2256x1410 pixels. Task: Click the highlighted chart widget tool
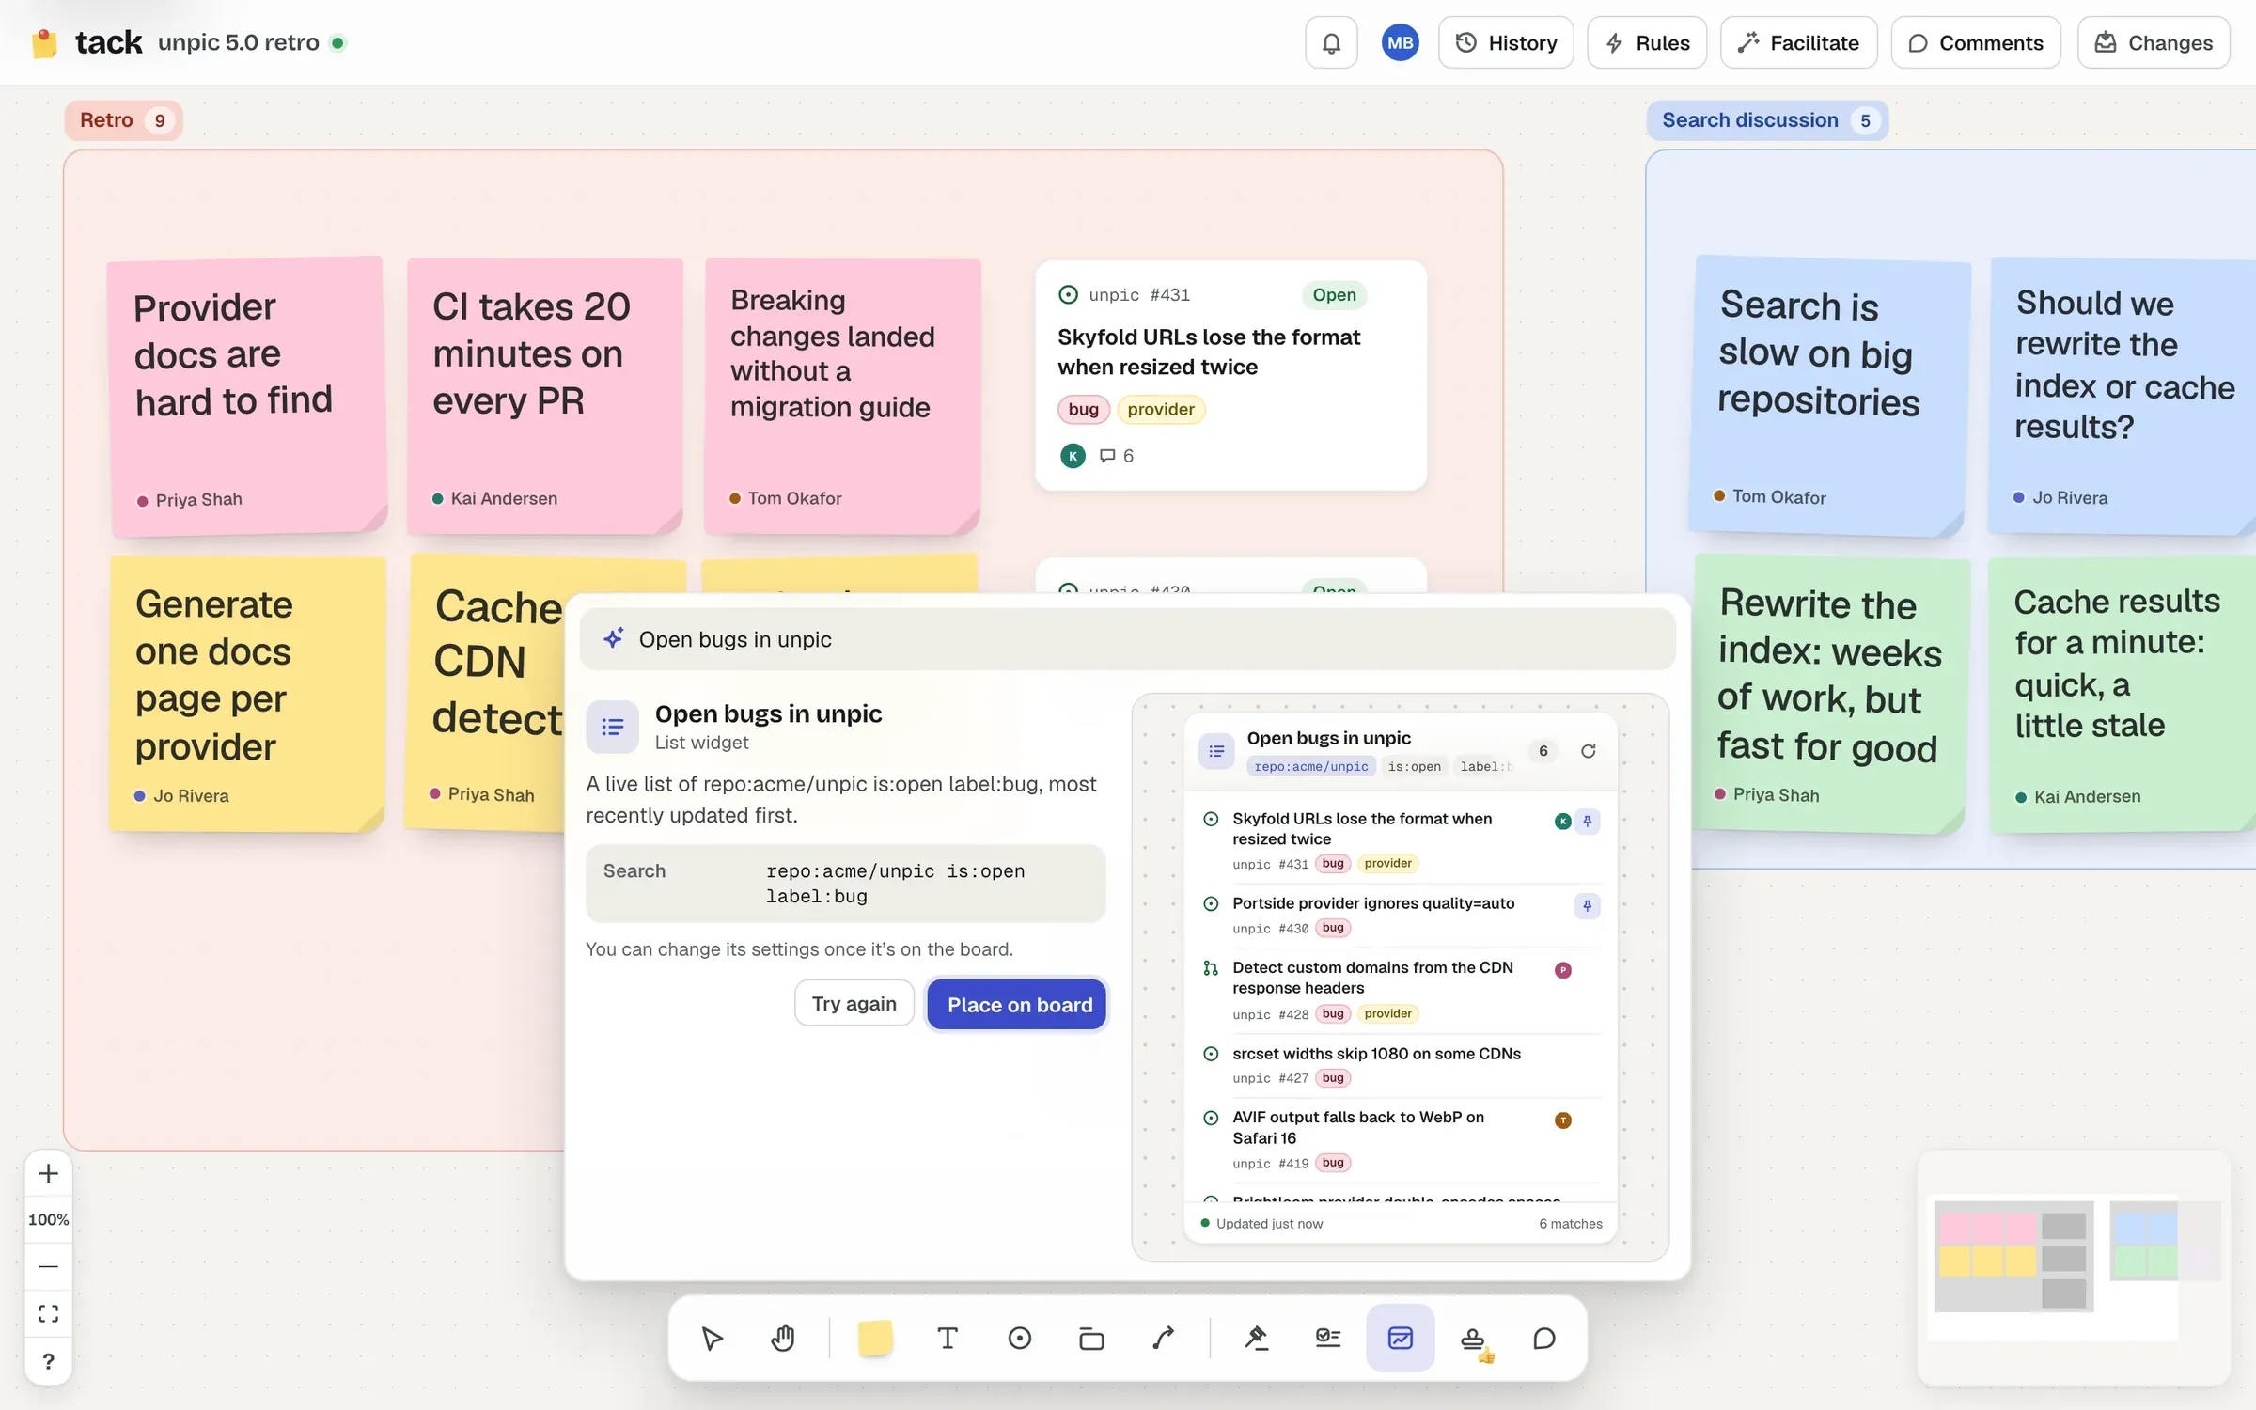click(x=1401, y=1338)
